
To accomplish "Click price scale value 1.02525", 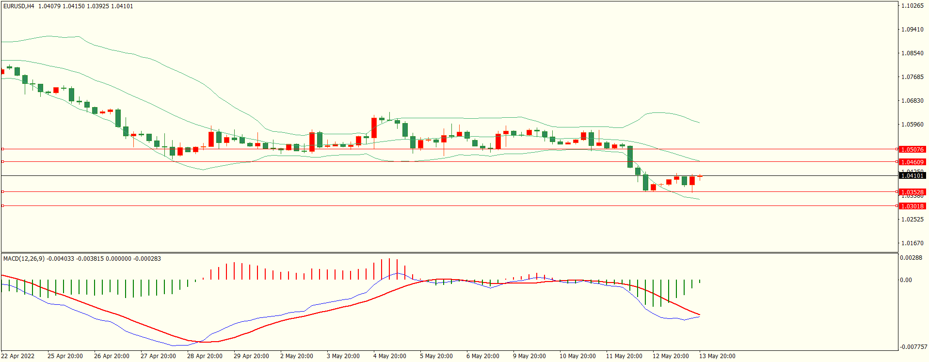I will point(912,220).
